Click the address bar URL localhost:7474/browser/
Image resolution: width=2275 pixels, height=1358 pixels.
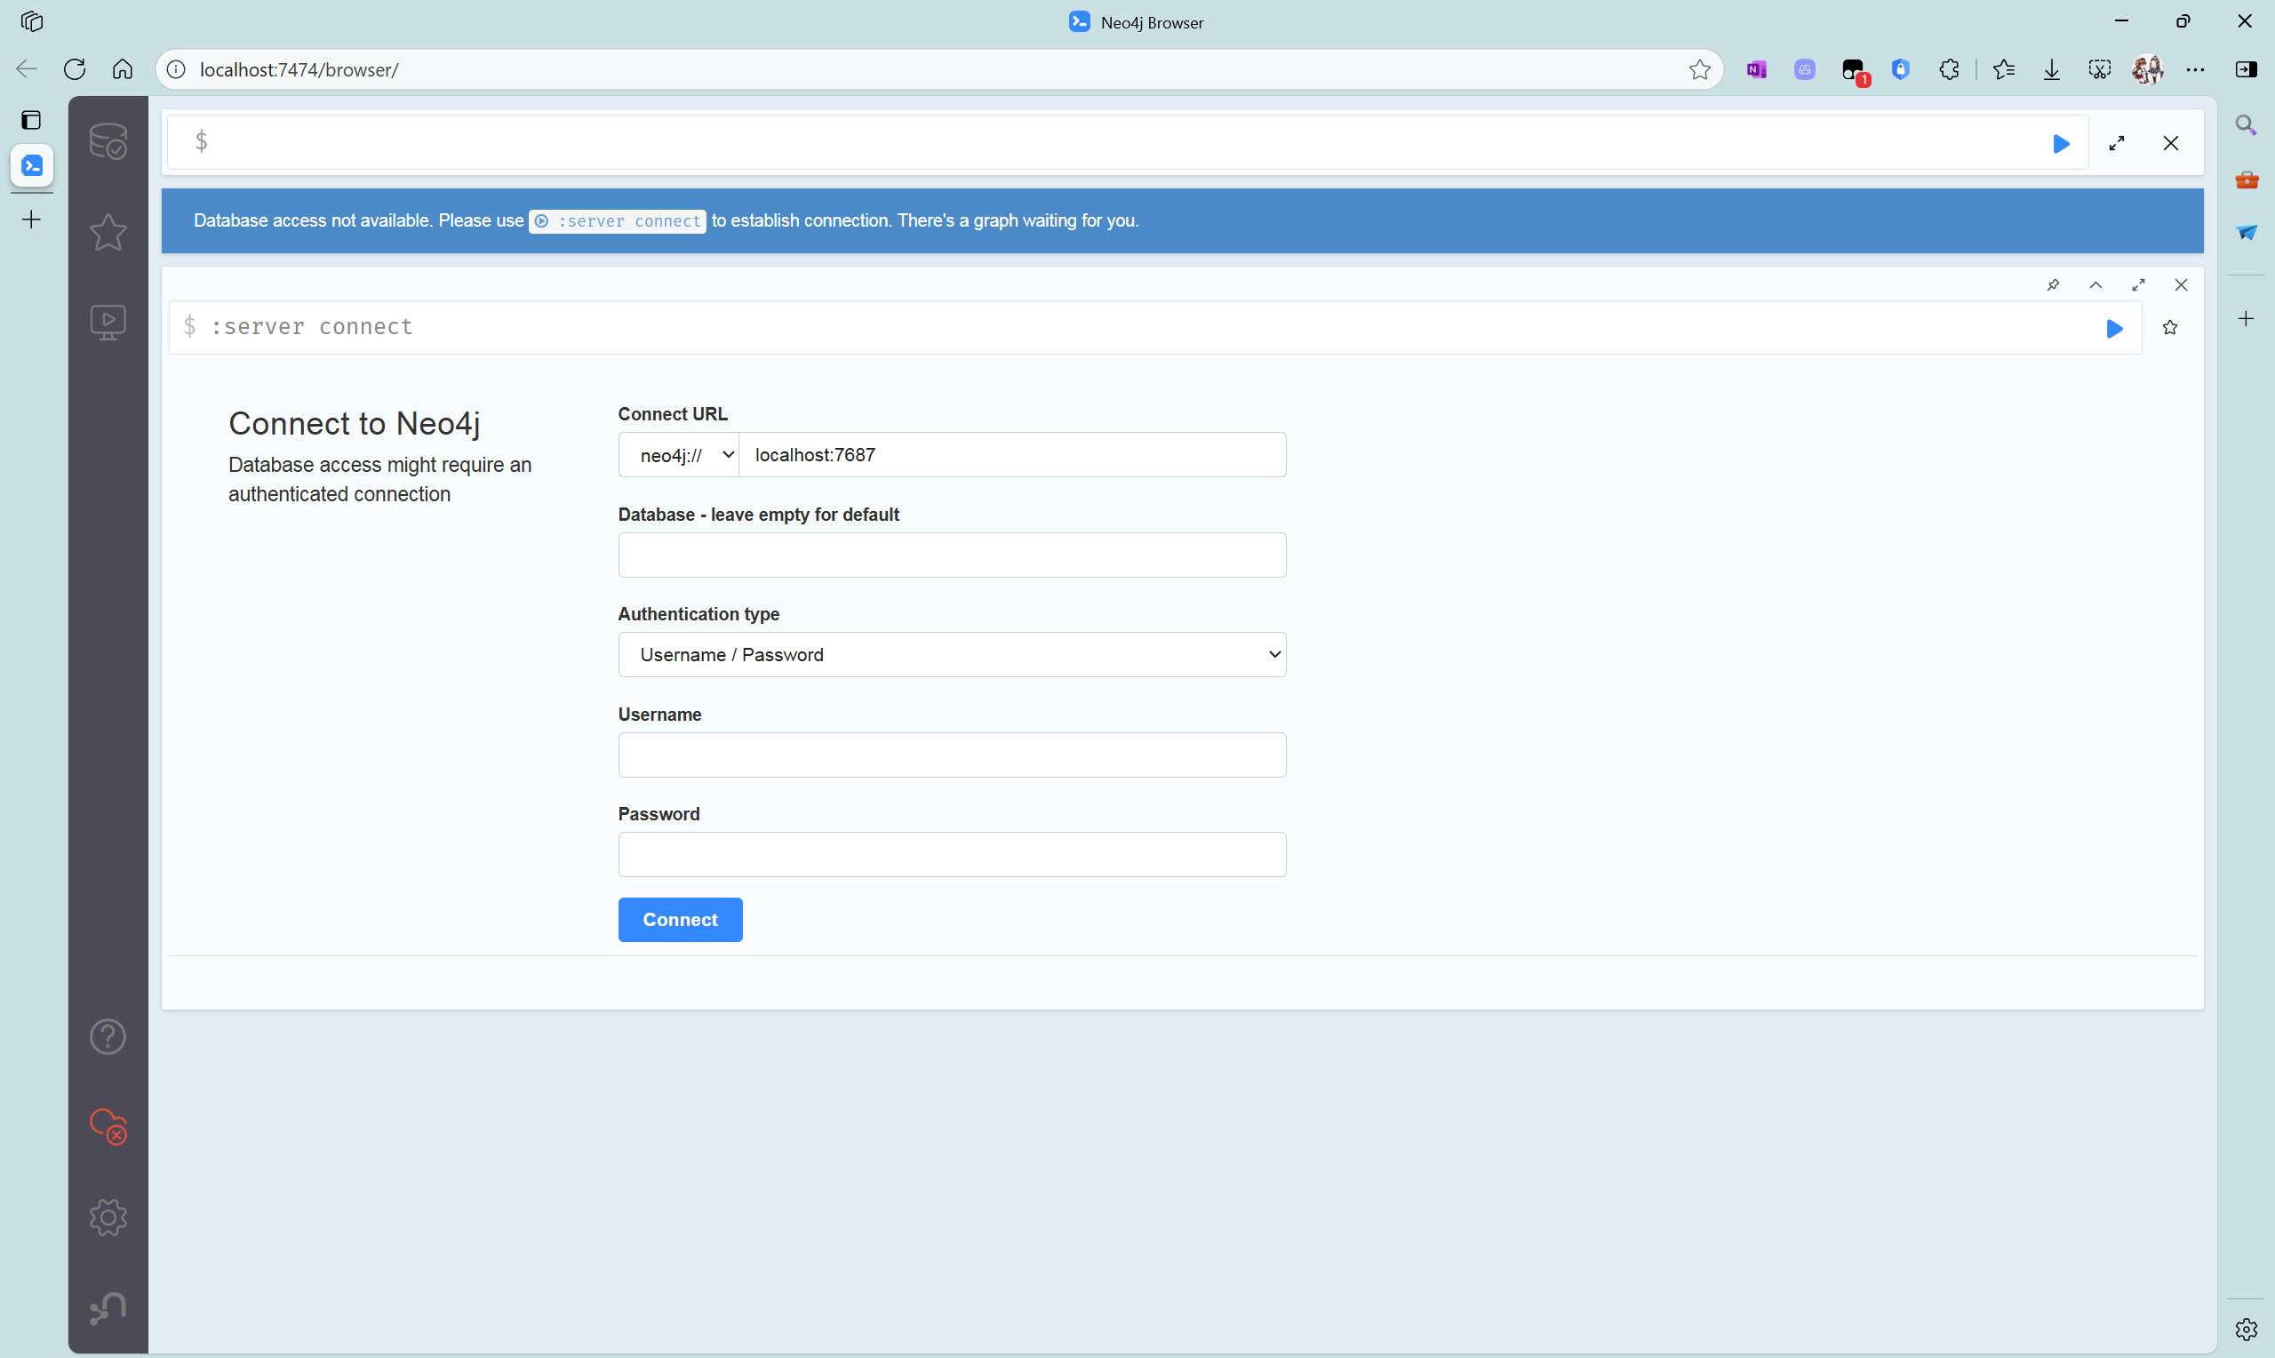pos(299,69)
